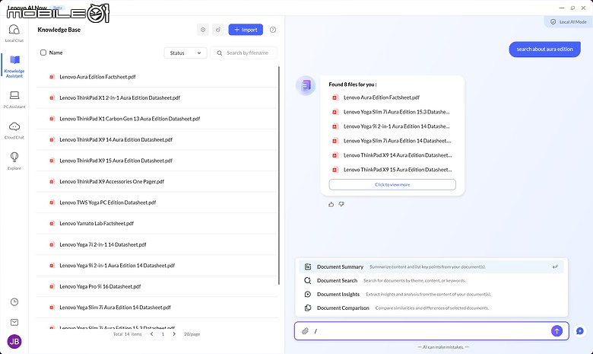Focus the Search by filename field
593x354 pixels.
click(243, 53)
